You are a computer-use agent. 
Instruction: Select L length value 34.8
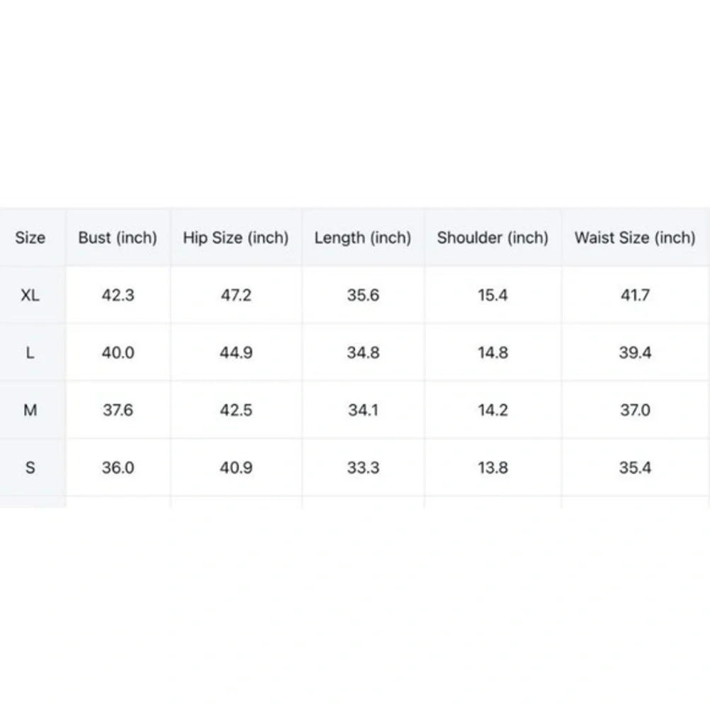[x=363, y=353]
